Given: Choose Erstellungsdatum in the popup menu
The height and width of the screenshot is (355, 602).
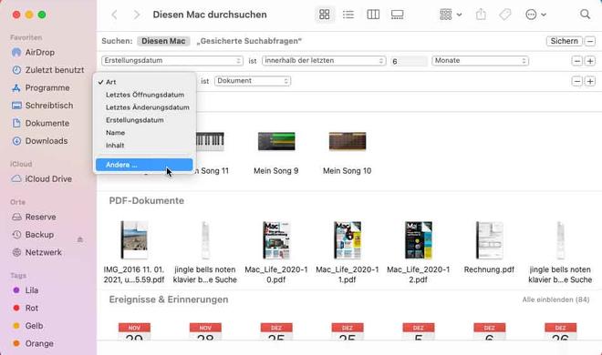Looking at the screenshot, I should 144,120.
